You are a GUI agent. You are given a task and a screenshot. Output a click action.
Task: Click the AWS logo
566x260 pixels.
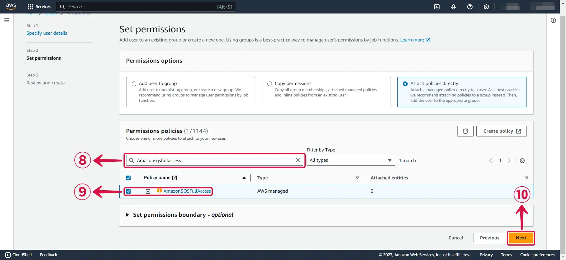click(11, 6)
